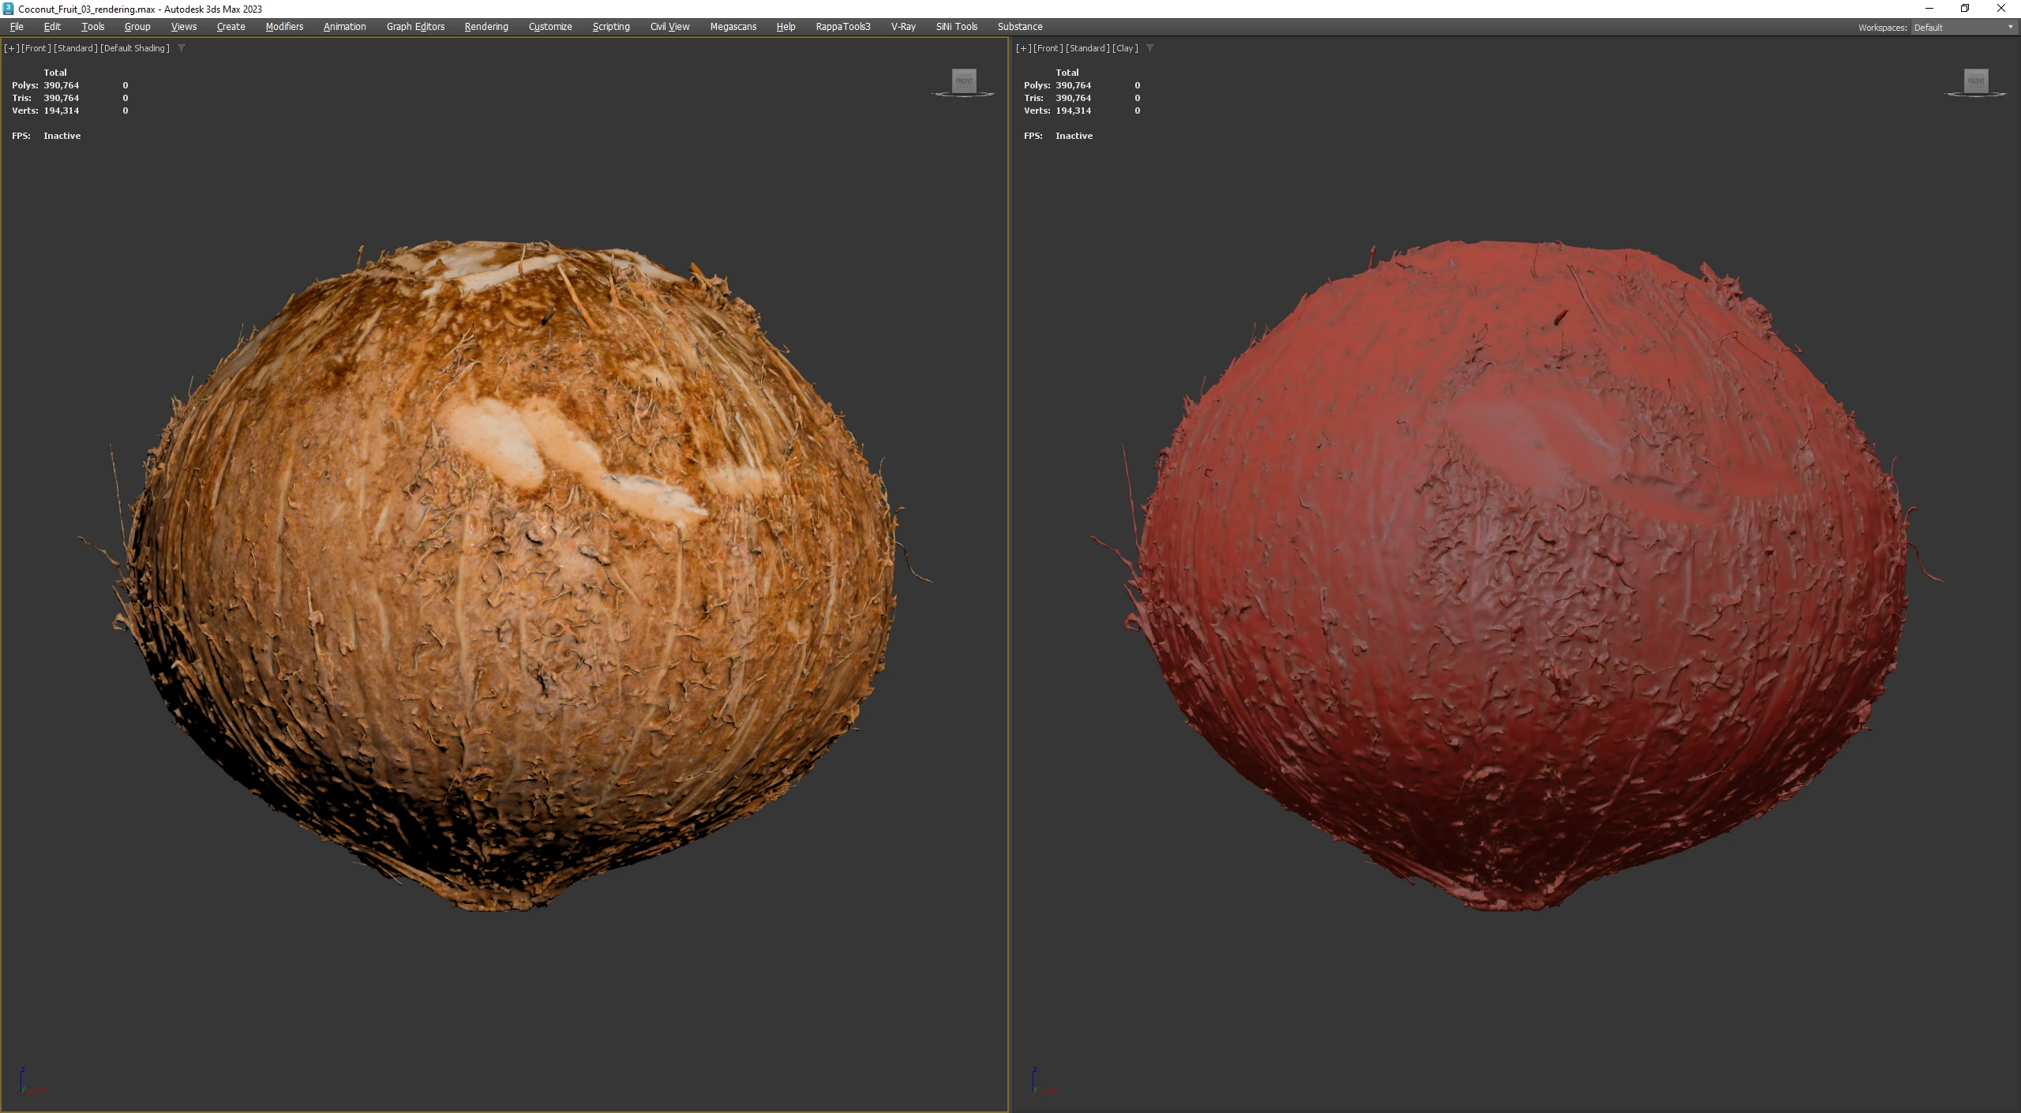This screenshot has width=2021, height=1113.
Task: Open the Megascans menu
Action: pos(733,26)
